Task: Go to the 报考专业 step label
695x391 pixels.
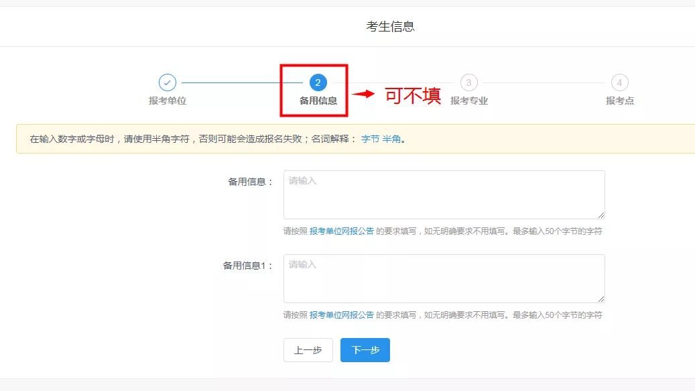Action: [x=468, y=101]
